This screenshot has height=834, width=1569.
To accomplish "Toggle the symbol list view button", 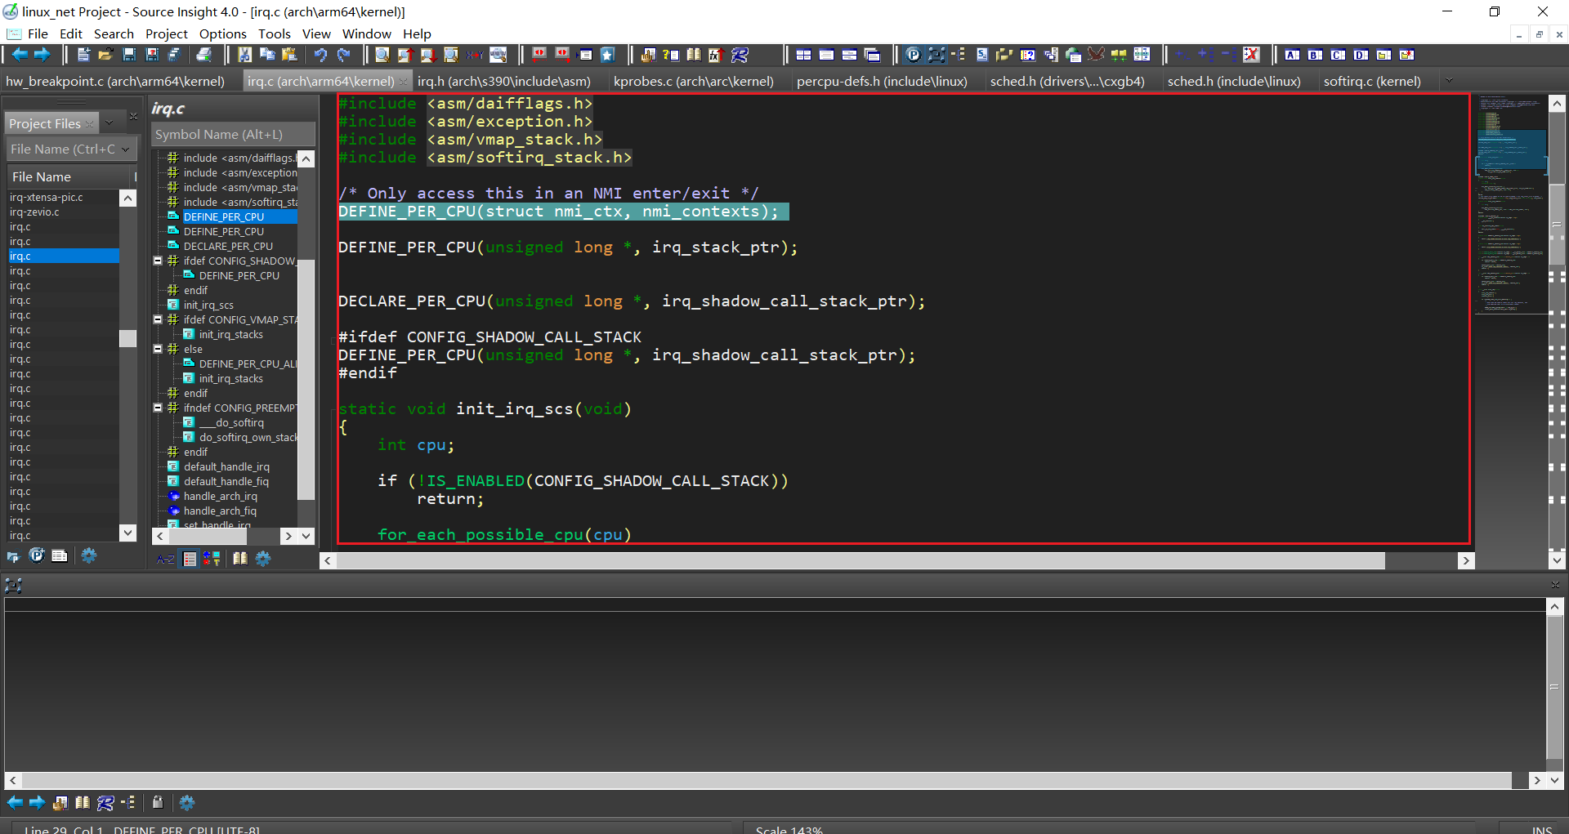I will pos(190,559).
